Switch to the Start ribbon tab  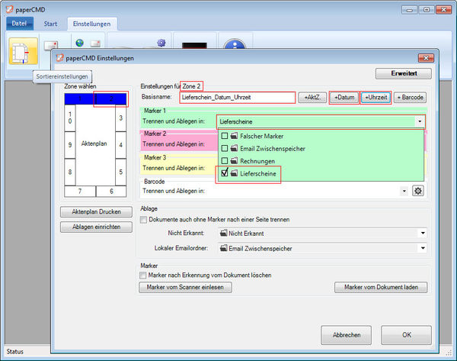(50, 24)
